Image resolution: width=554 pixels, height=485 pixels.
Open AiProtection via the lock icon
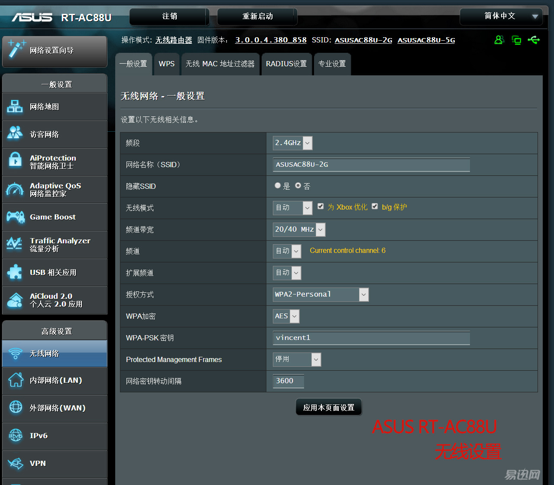15,162
